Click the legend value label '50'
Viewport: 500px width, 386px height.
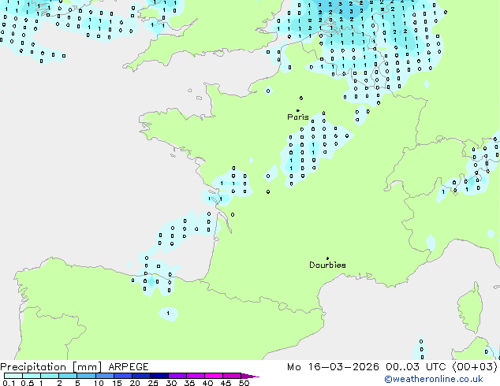[x=244, y=383]
